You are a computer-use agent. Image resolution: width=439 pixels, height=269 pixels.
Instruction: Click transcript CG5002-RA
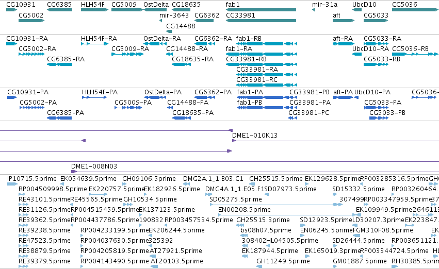click(x=37, y=48)
